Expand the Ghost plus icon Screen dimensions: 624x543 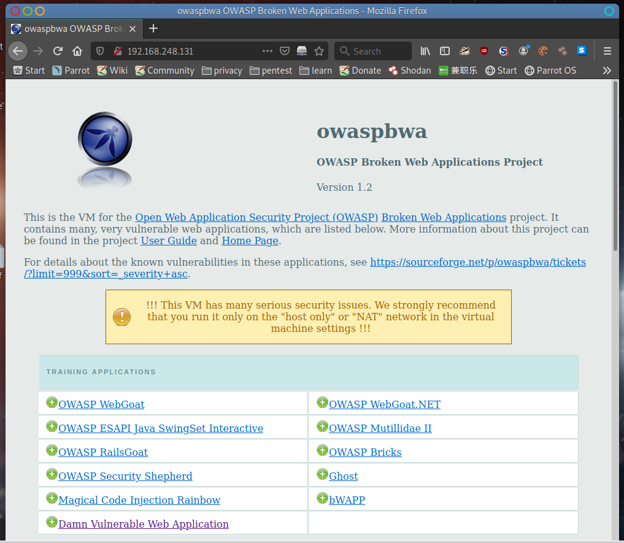point(322,474)
